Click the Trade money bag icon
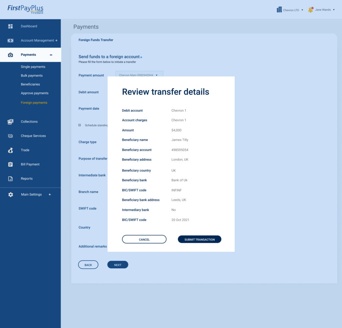This screenshot has width=342, height=328. (10, 150)
